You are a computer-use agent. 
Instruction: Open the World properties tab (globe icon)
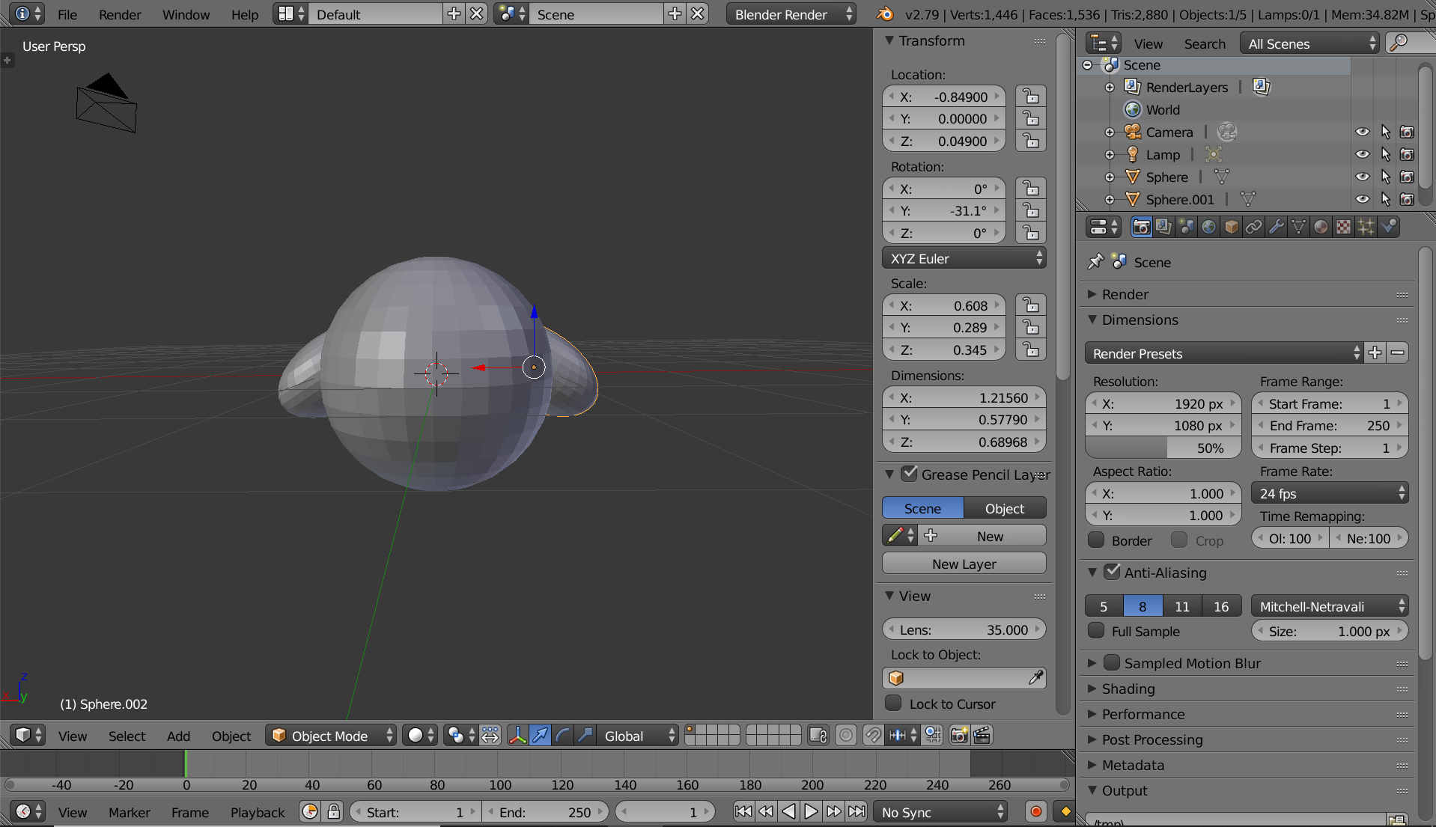[x=1208, y=227]
